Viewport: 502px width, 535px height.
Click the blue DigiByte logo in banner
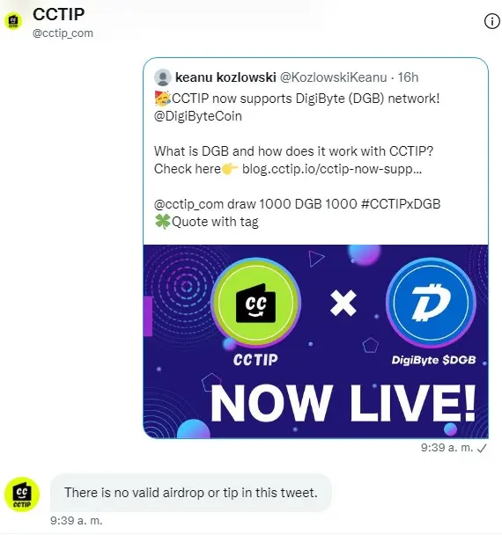(431, 303)
